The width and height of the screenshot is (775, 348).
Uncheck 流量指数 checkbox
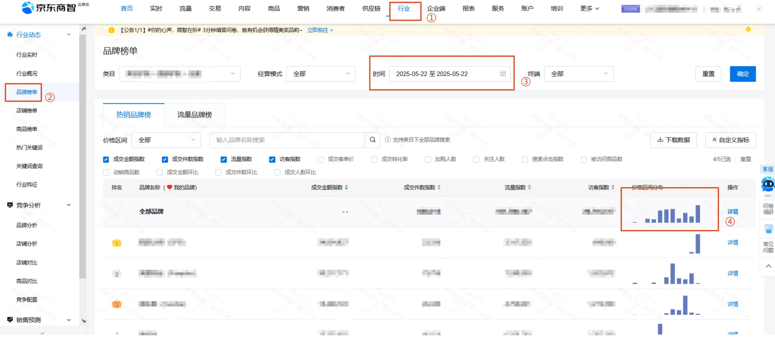point(223,160)
